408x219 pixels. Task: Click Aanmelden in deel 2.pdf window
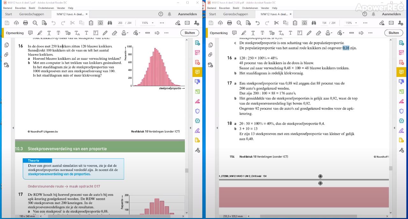(x=187, y=14)
